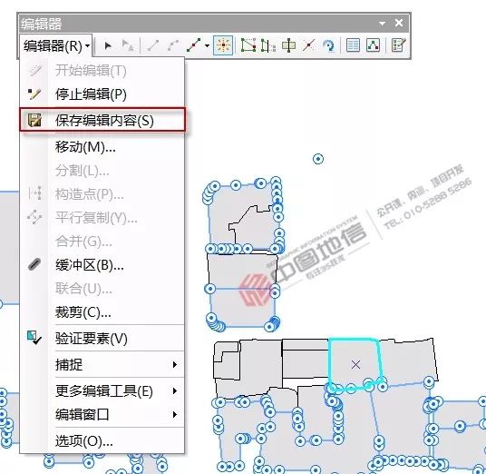Screen dimensions: 486x474
Task: Click the disabled 分割(L)... item
Action: click(102, 171)
